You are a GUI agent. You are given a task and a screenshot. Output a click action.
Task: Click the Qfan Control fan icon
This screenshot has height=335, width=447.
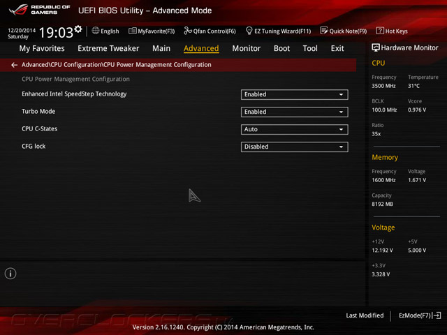(188, 31)
